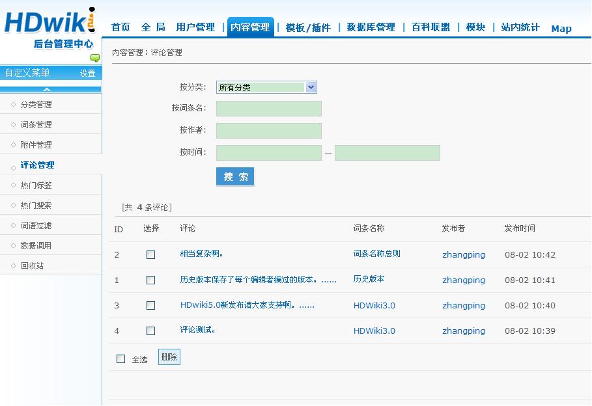
Task: Open the comment 历史版本保存了每个编辑者编过的版本
Action: (259, 280)
